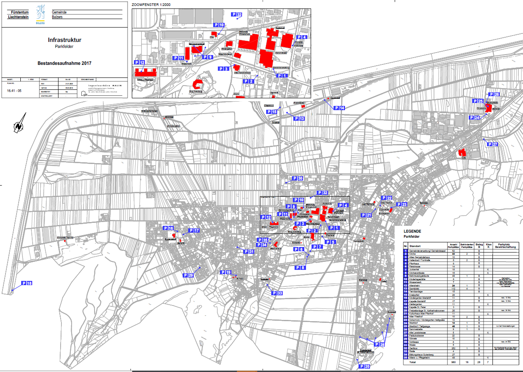Click the P 29 parking marker

coord(188,275)
